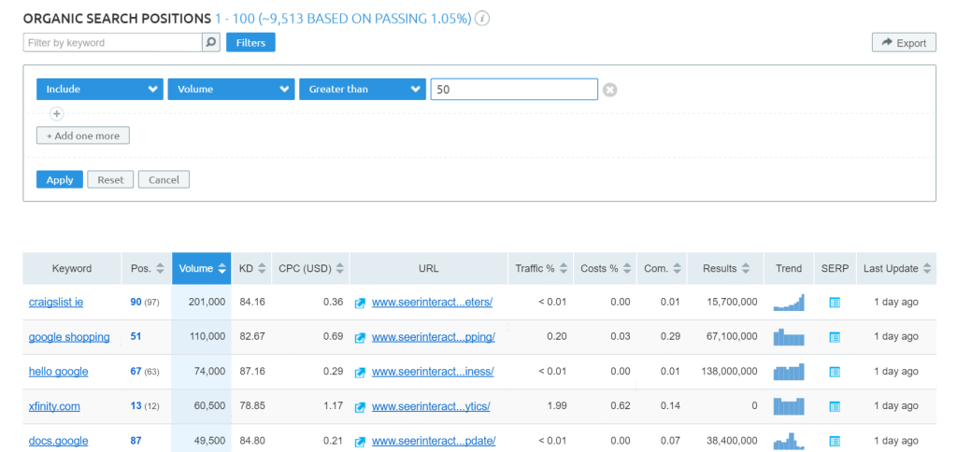Open SERP snapshot icon for xfinity.com
Viewport: 957px width, 452px height.
pyautogui.click(x=835, y=406)
